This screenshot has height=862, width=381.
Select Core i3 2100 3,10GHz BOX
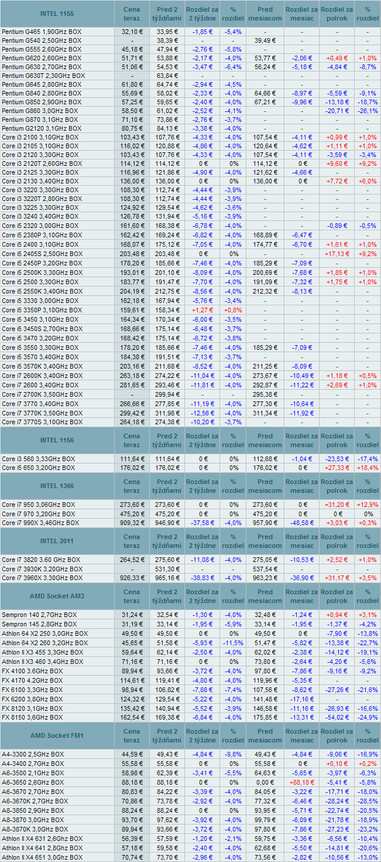tap(40, 137)
